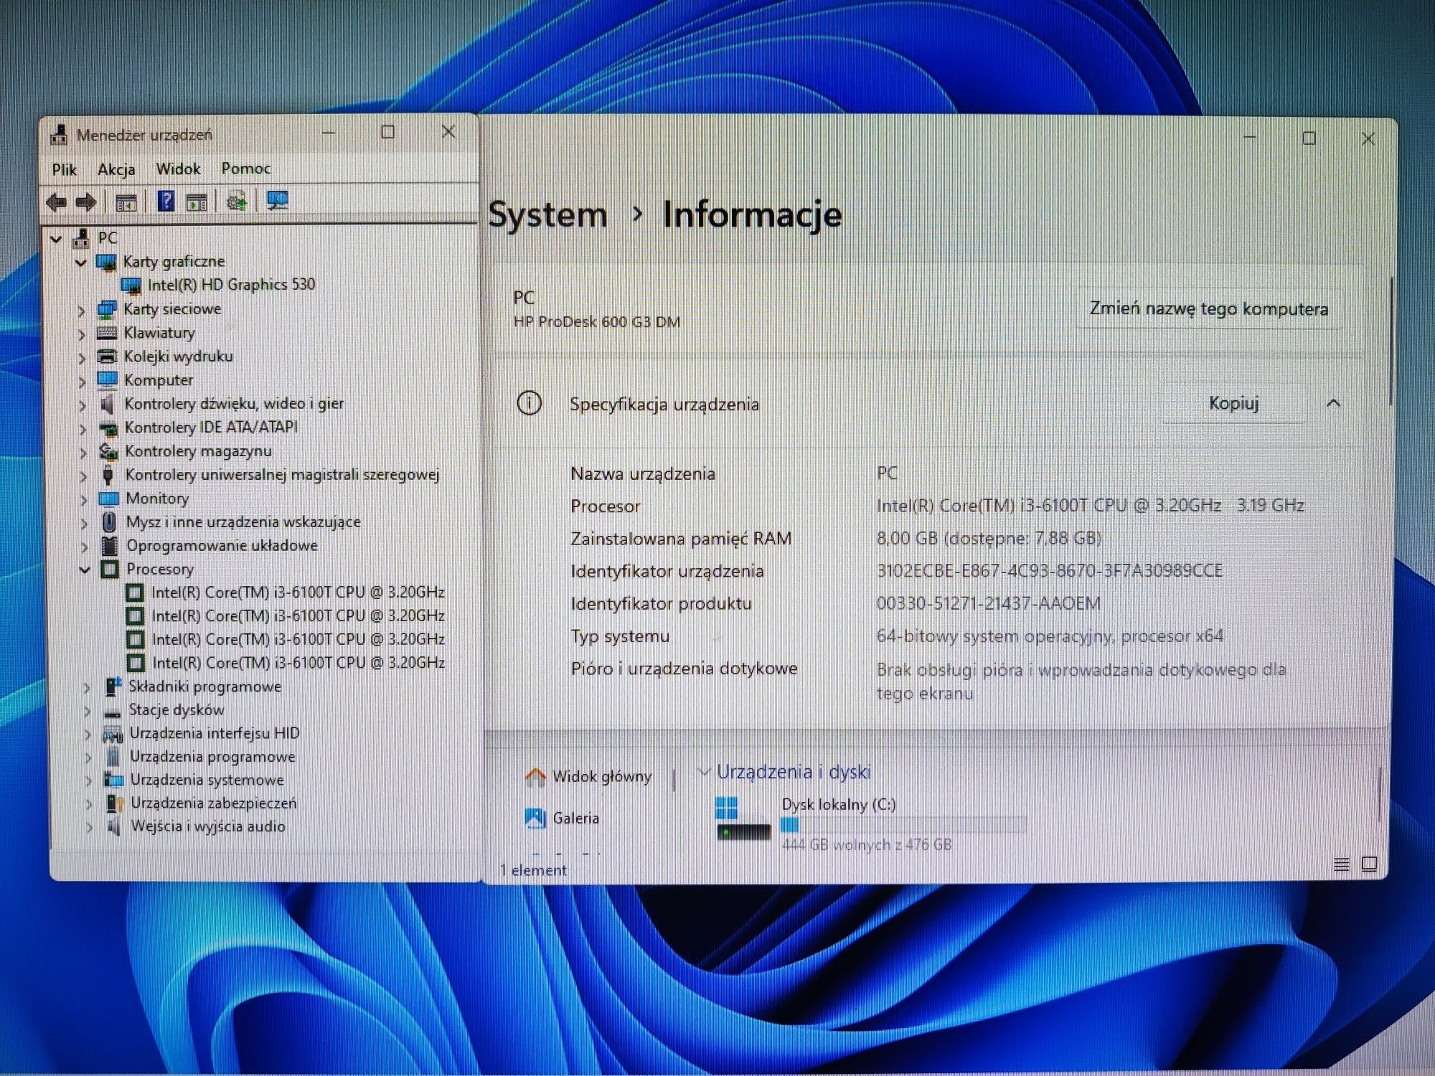Click the Kontrolery magazynu storage icon
Viewport: 1435px width, 1076px height.
click(108, 451)
